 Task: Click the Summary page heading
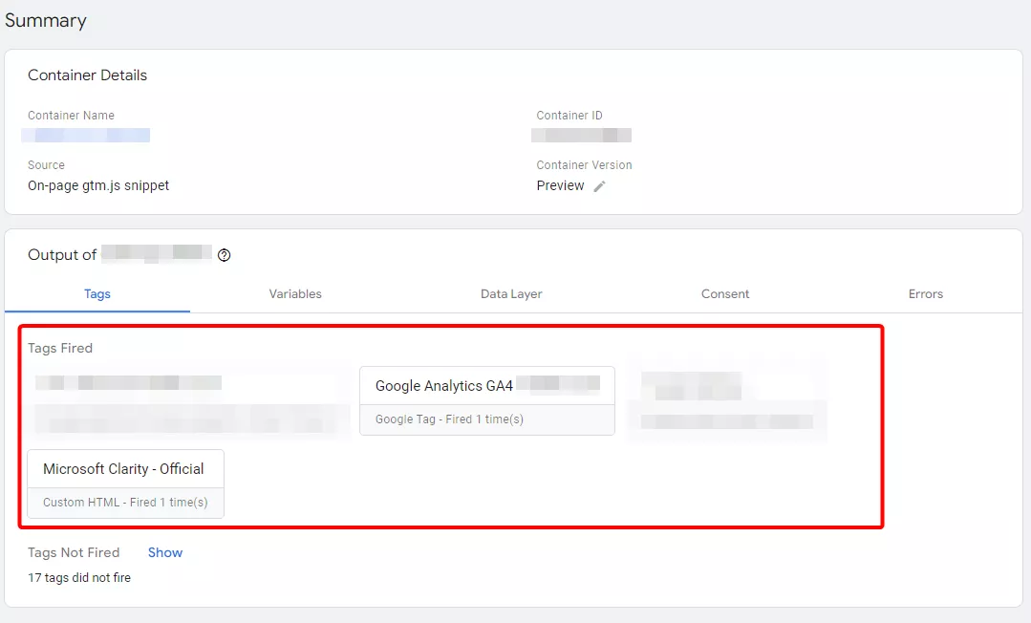coord(45,20)
